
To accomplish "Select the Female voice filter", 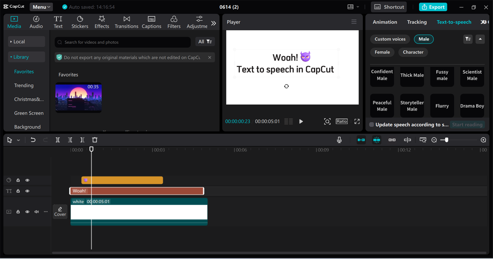I will click(382, 52).
